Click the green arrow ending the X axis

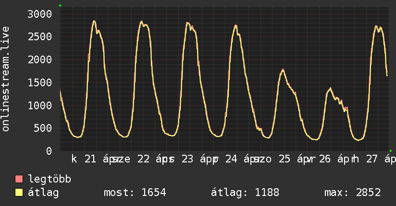[391, 150]
